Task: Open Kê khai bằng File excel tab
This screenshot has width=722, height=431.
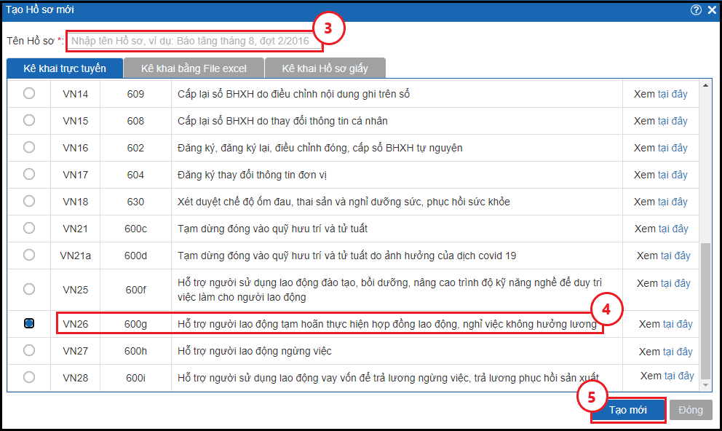Action: 194,68
